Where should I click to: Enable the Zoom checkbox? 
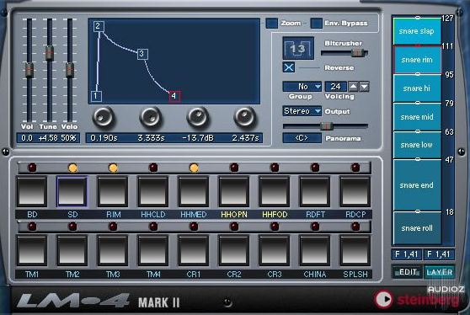click(271, 23)
